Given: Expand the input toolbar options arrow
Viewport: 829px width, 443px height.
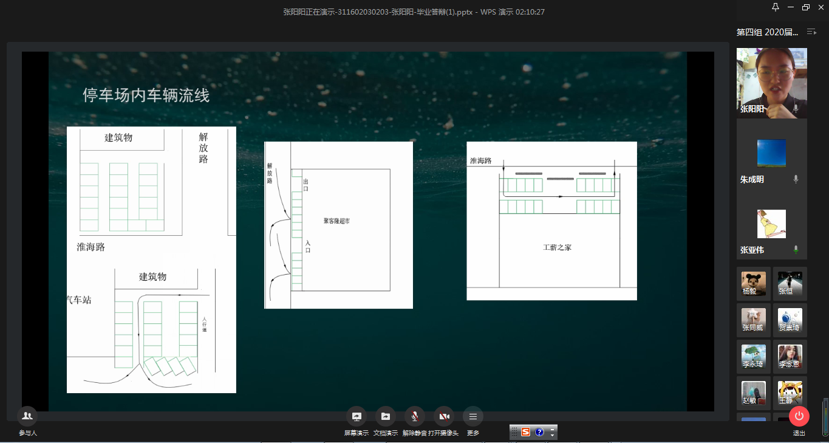Looking at the screenshot, I should tap(552, 432).
